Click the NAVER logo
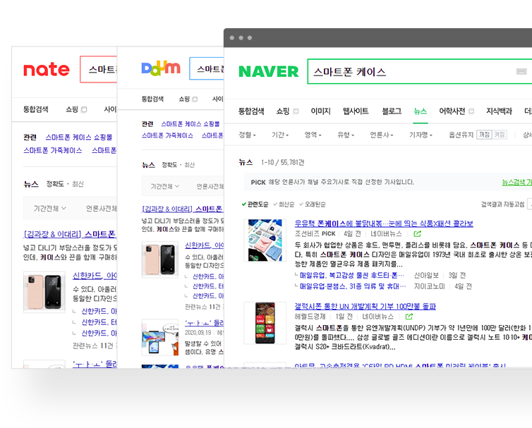The height and width of the screenshot is (428, 532). (268, 71)
